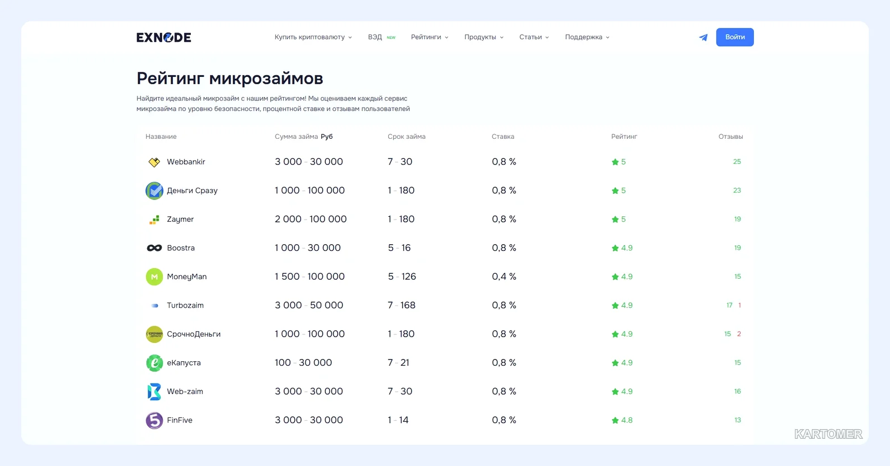Click the MoneyMan logo icon
890x466 pixels.
click(154, 276)
